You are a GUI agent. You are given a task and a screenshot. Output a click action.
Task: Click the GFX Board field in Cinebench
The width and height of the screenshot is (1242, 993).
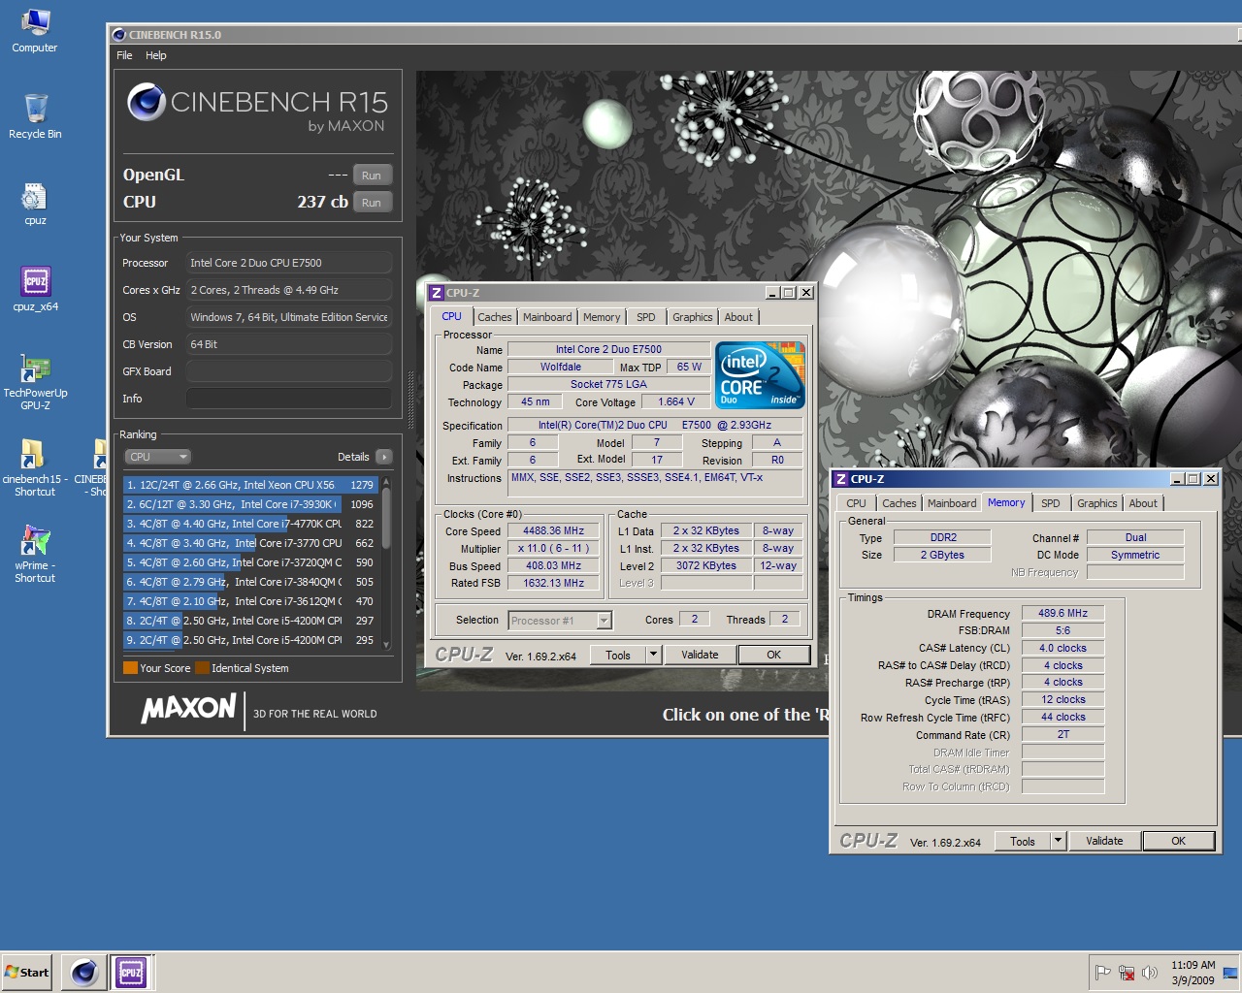pos(289,371)
